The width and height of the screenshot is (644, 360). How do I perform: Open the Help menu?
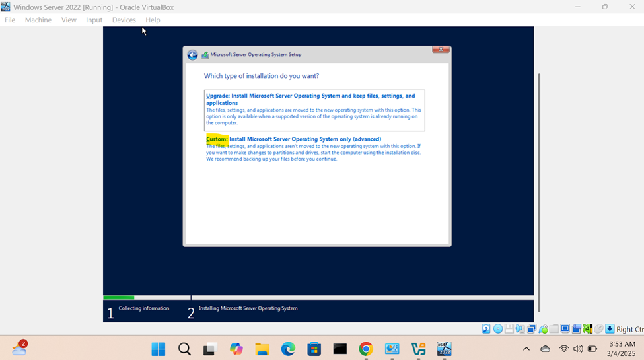coord(153,20)
